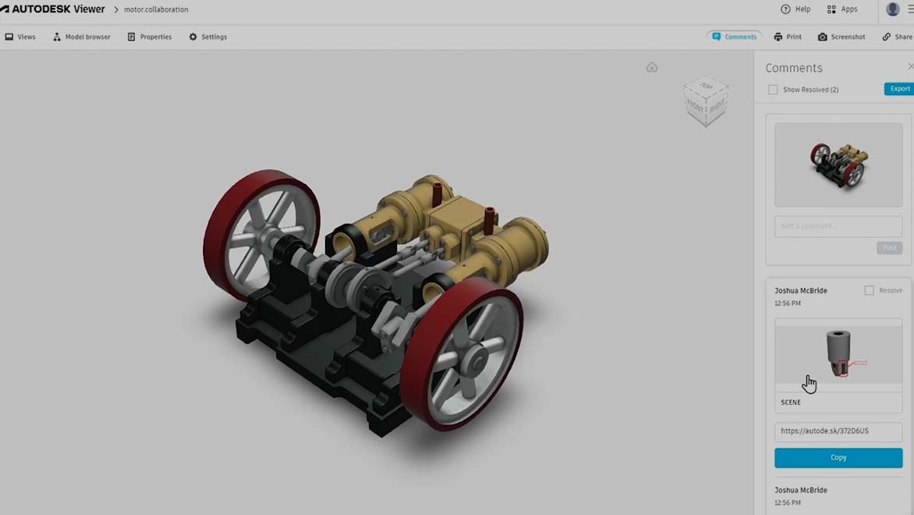Open the Apps menu

pos(842,9)
